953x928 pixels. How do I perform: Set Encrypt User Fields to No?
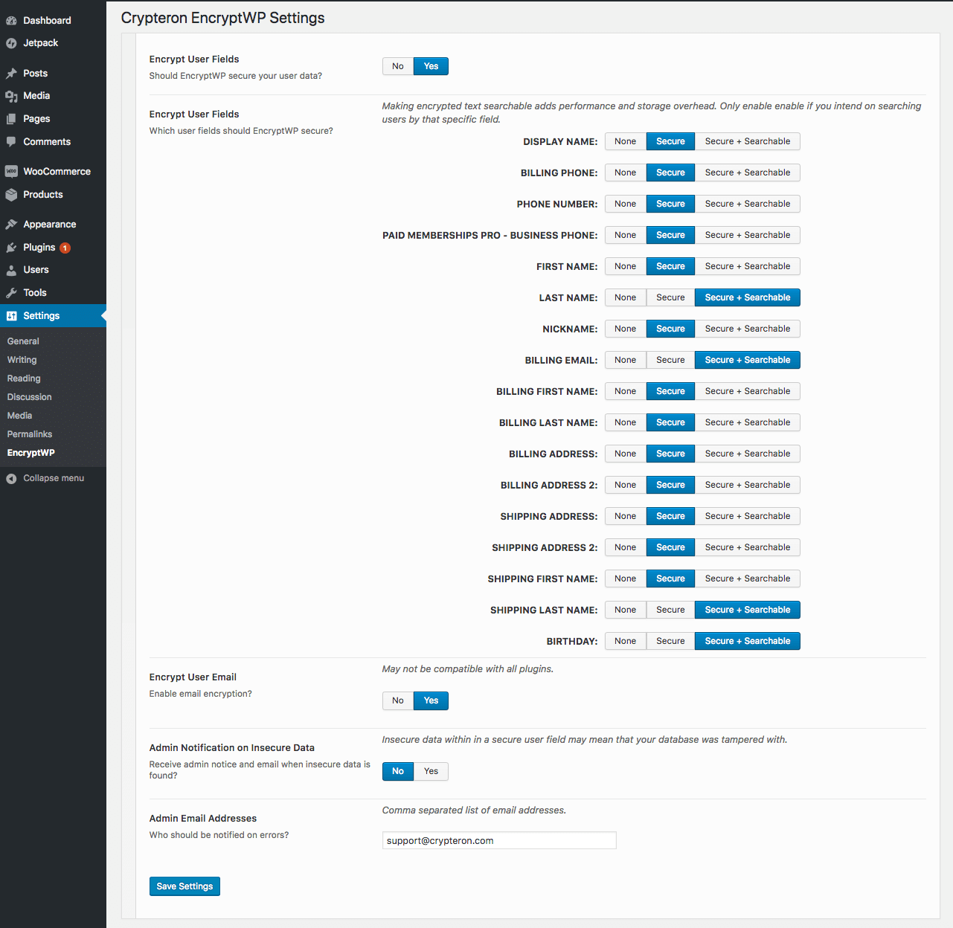(398, 66)
